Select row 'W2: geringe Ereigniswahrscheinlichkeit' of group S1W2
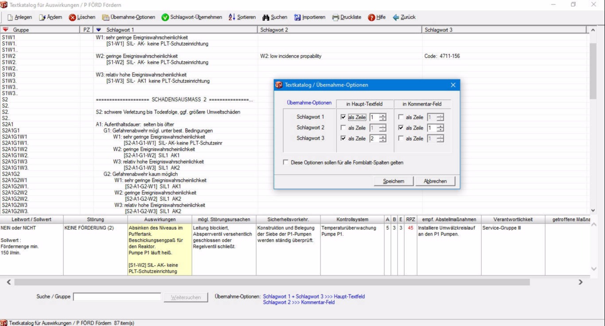 137,56
